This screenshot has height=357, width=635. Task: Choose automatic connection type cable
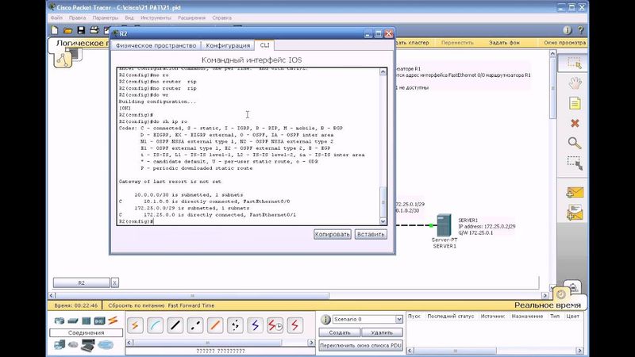[x=135, y=325]
